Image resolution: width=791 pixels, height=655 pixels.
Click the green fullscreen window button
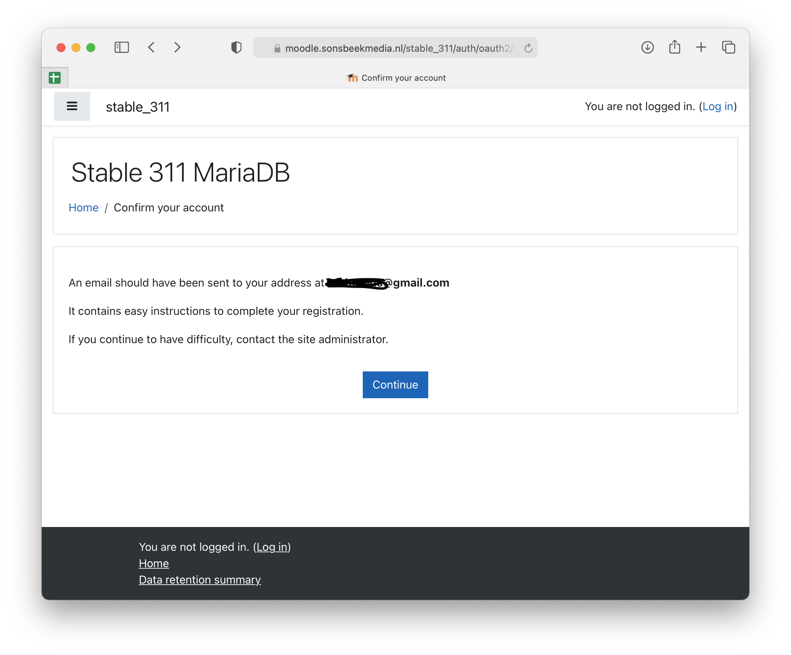pyautogui.click(x=91, y=48)
